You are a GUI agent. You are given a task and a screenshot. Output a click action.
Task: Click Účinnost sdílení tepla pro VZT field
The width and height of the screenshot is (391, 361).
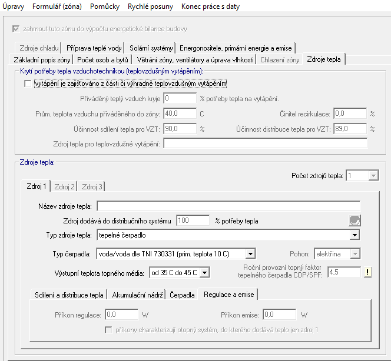180,129
